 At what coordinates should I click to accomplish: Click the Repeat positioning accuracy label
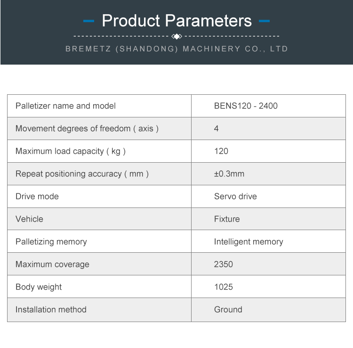pyautogui.click(x=82, y=174)
